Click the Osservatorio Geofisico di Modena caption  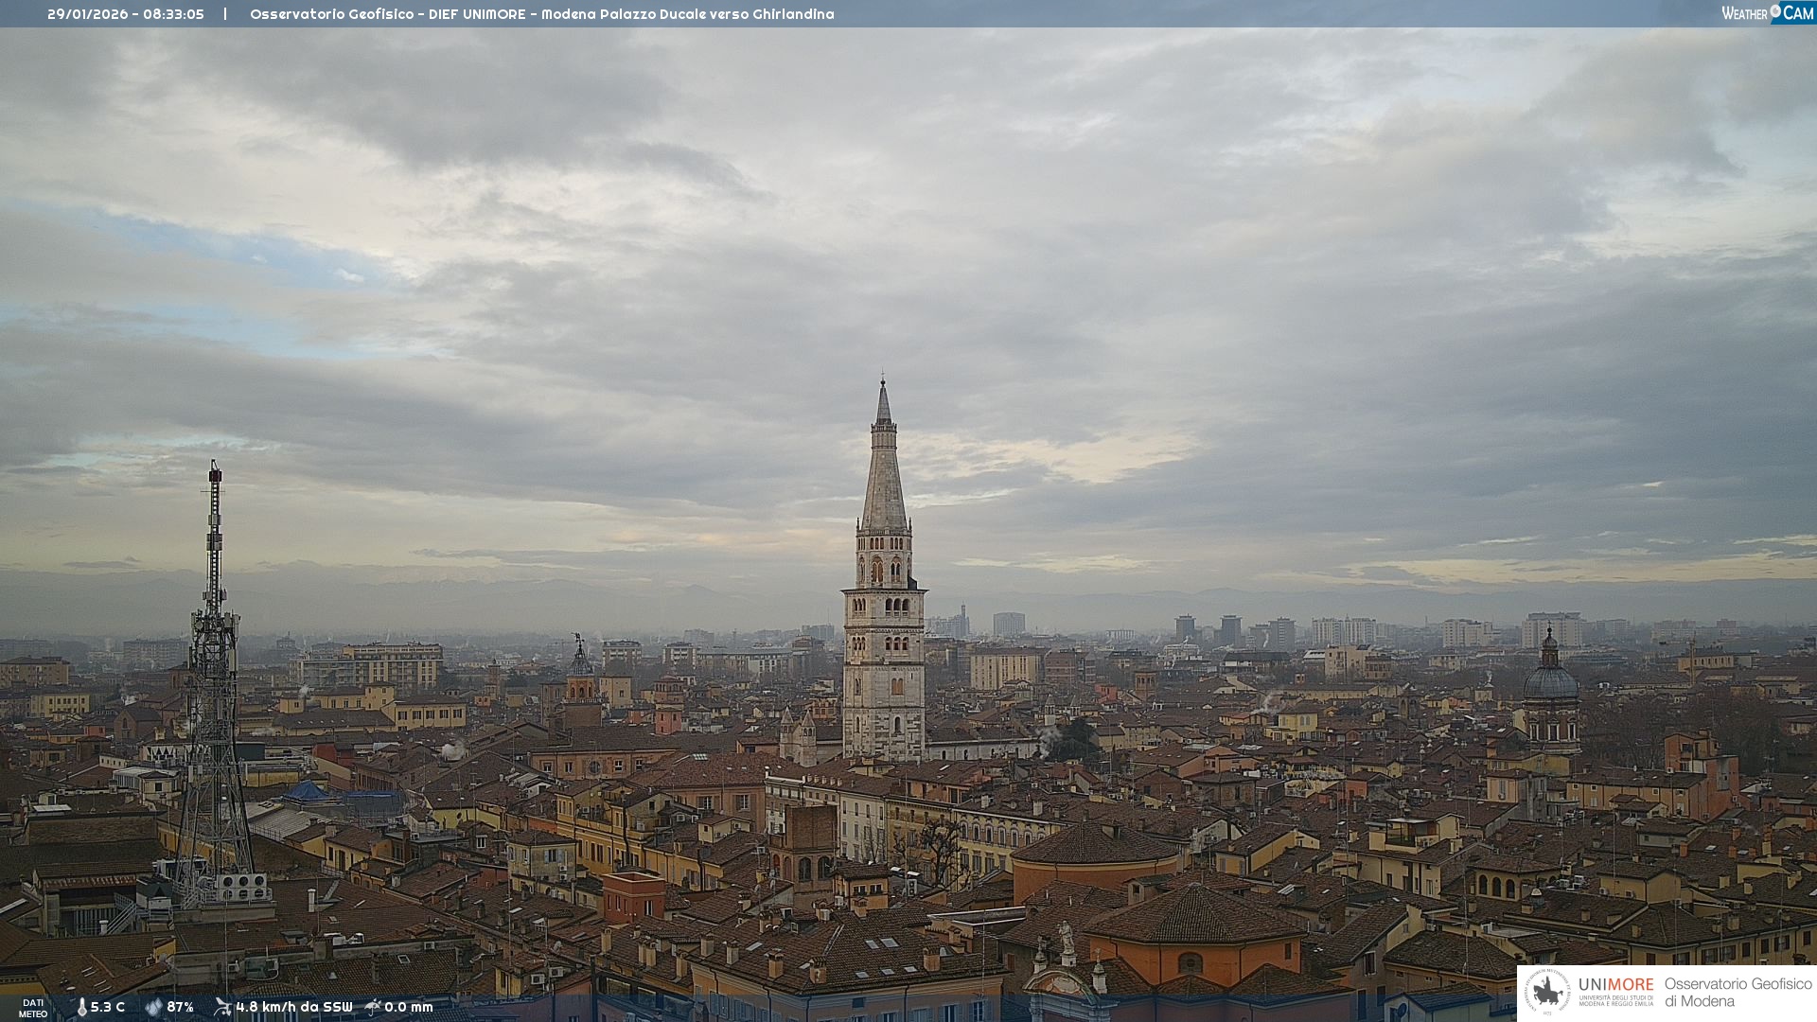tap(1738, 992)
